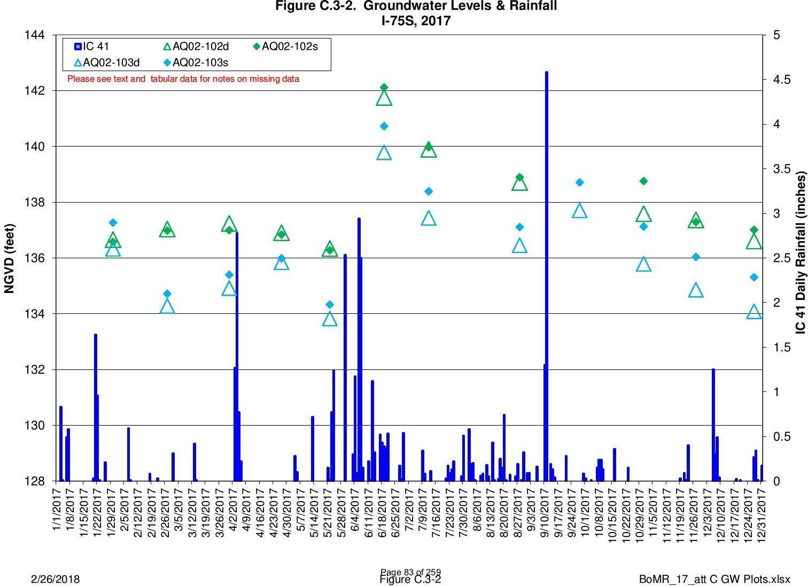This screenshot has width=808, height=586.
Task: Select the AQ02-102s green diamond legend marker
Action: click(x=257, y=47)
